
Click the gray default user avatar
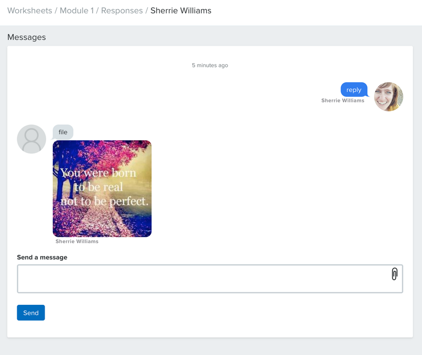point(32,139)
